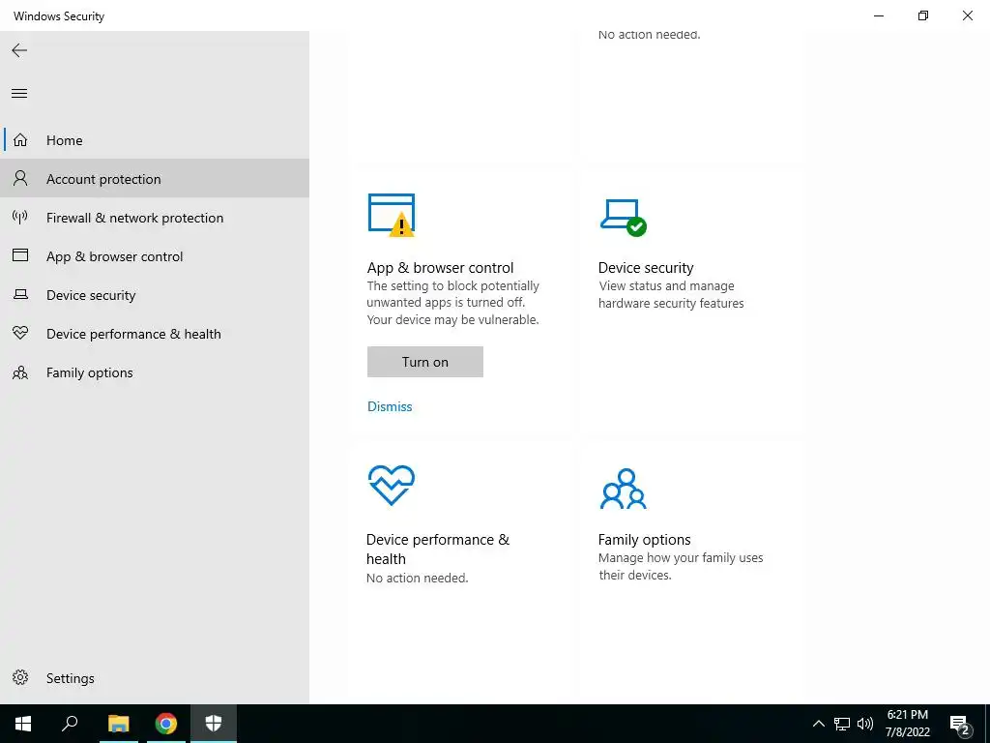The width and height of the screenshot is (990, 743).
Task: Open the Windows Start menu
Action: [x=23, y=724]
